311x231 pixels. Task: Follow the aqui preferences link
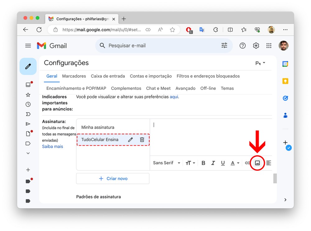pyautogui.click(x=174, y=97)
